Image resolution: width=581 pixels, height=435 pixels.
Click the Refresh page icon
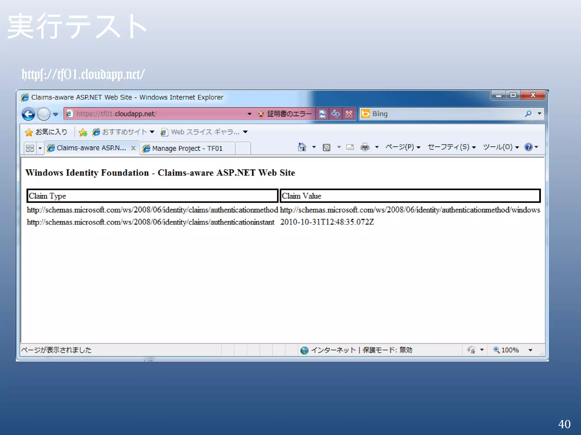point(336,114)
